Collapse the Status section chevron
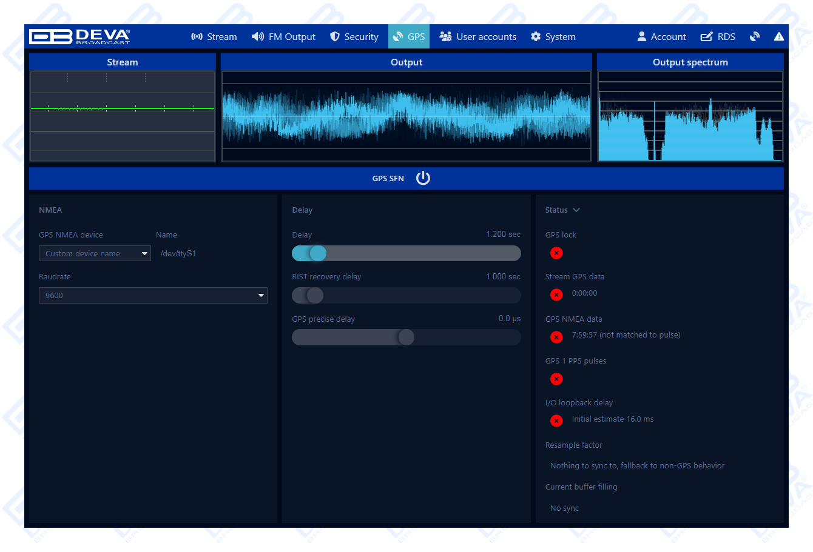813x552 pixels. tap(576, 210)
